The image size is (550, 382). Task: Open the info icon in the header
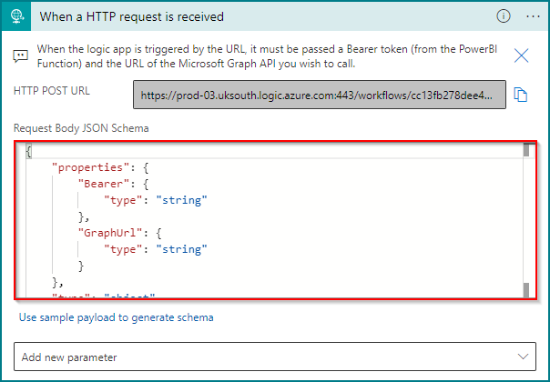tap(504, 16)
